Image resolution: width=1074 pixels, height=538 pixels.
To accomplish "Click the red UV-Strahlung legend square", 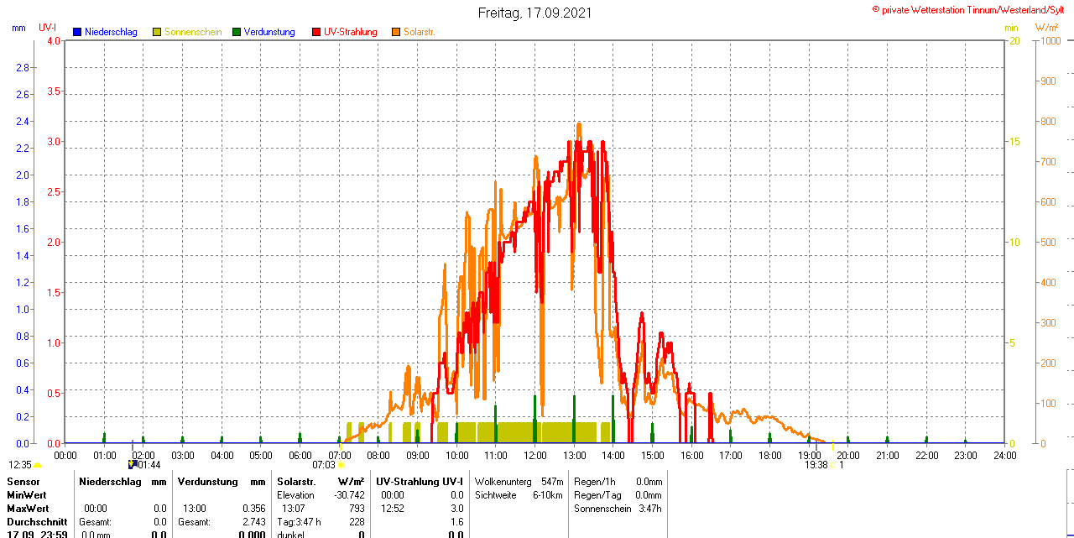I will 316,32.
